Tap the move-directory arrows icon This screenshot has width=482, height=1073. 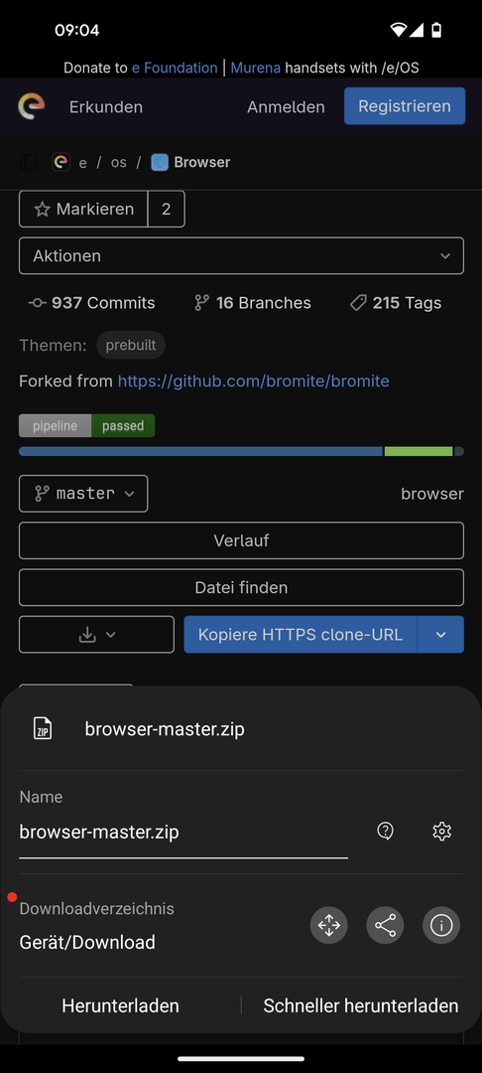click(329, 926)
